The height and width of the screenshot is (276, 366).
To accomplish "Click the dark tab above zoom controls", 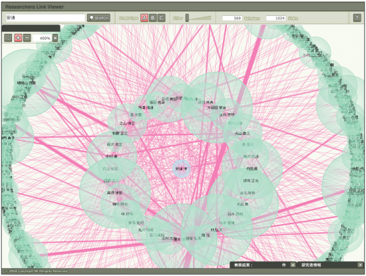I will 31,28.
